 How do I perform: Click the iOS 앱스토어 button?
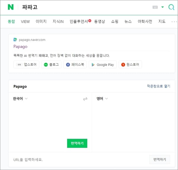pos(26,64)
